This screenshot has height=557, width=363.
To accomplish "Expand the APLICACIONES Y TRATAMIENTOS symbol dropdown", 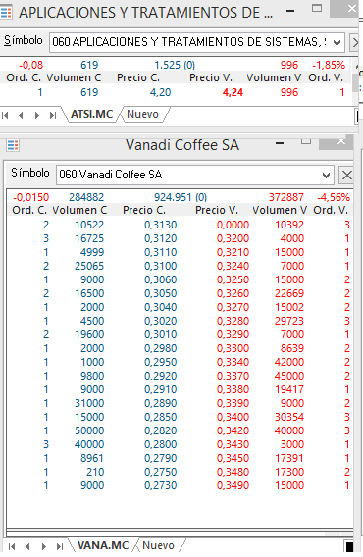I will pyautogui.click(x=337, y=43).
